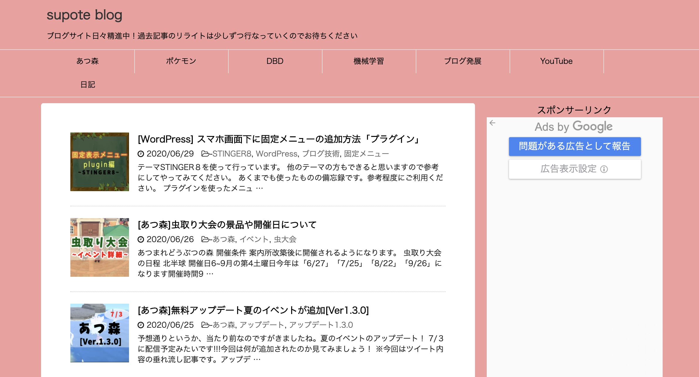Viewport: 699px width, 377px height.
Task: Open the ブログ発展 menu item
Action: pos(463,61)
